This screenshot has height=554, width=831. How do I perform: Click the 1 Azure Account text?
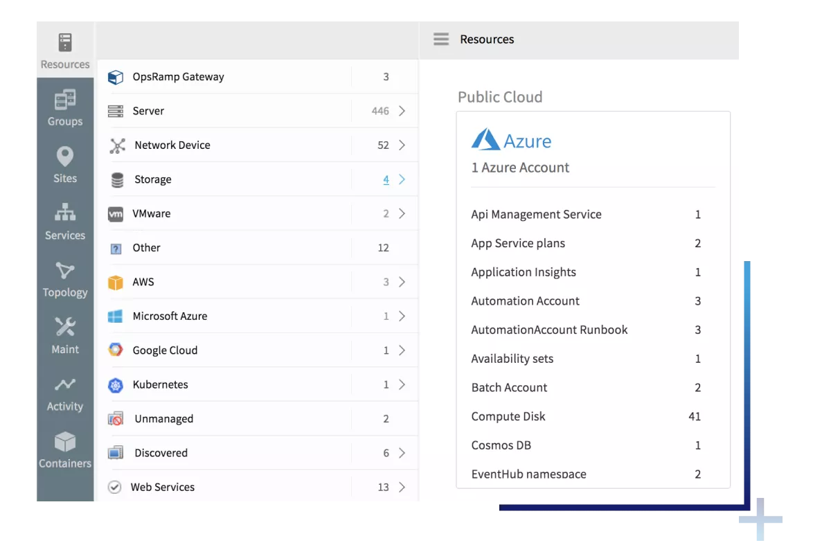click(520, 168)
